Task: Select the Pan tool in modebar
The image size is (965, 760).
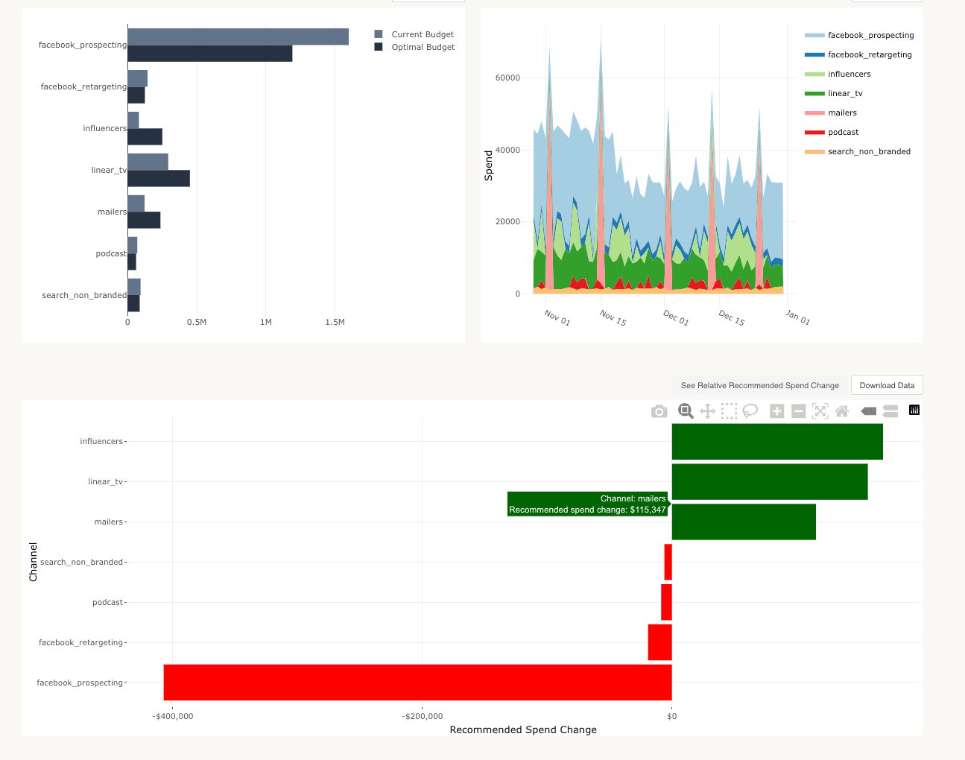Action: pos(707,411)
